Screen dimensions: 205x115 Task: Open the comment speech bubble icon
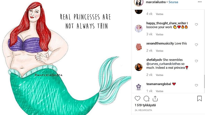[x=146, y=99]
